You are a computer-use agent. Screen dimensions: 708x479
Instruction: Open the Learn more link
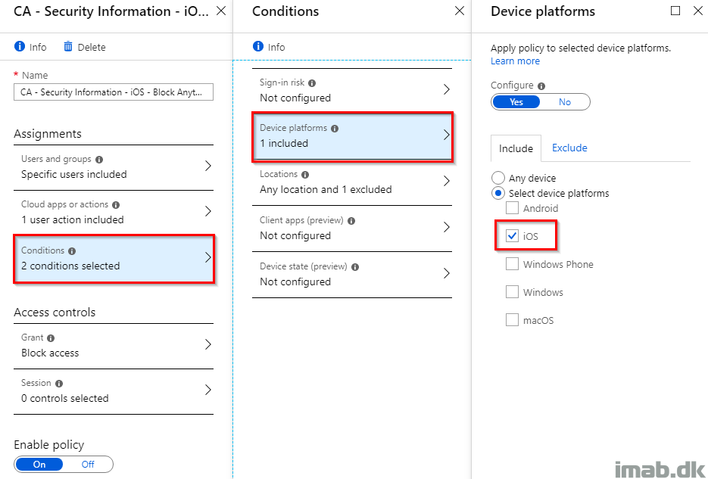click(x=515, y=61)
